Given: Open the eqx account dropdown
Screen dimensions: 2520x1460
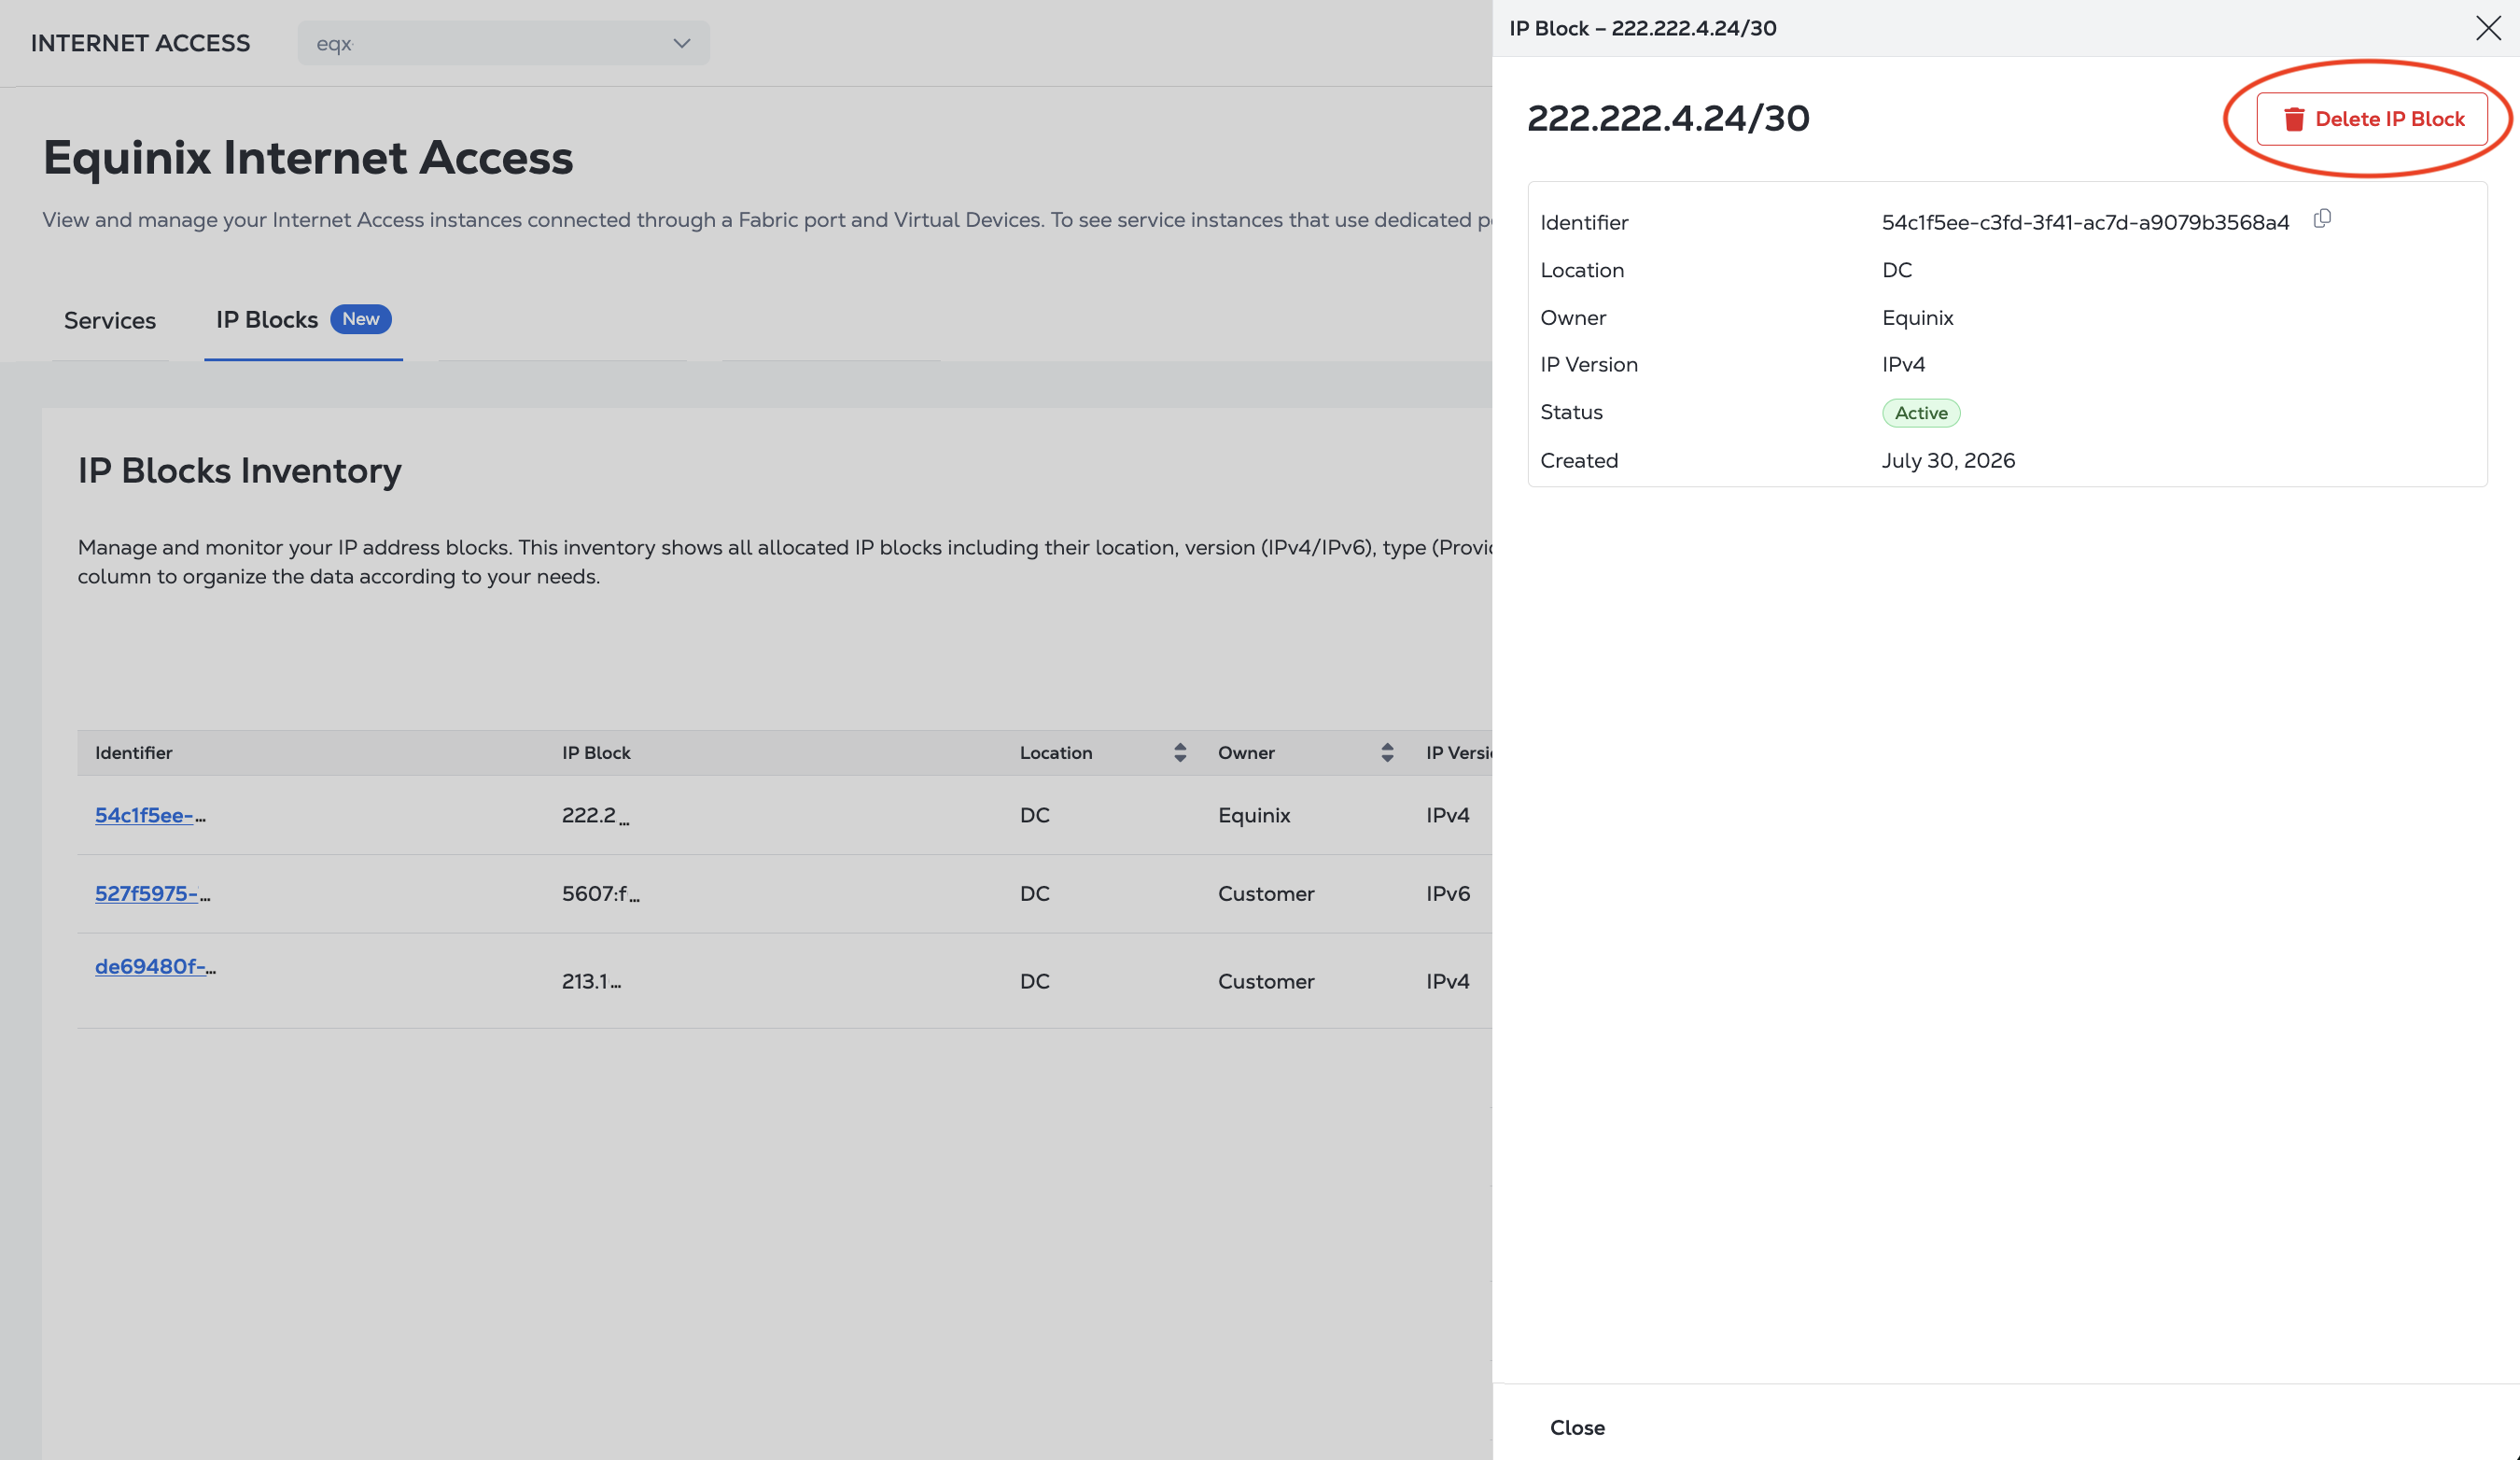Looking at the screenshot, I should pyautogui.click(x=503, y=43).
